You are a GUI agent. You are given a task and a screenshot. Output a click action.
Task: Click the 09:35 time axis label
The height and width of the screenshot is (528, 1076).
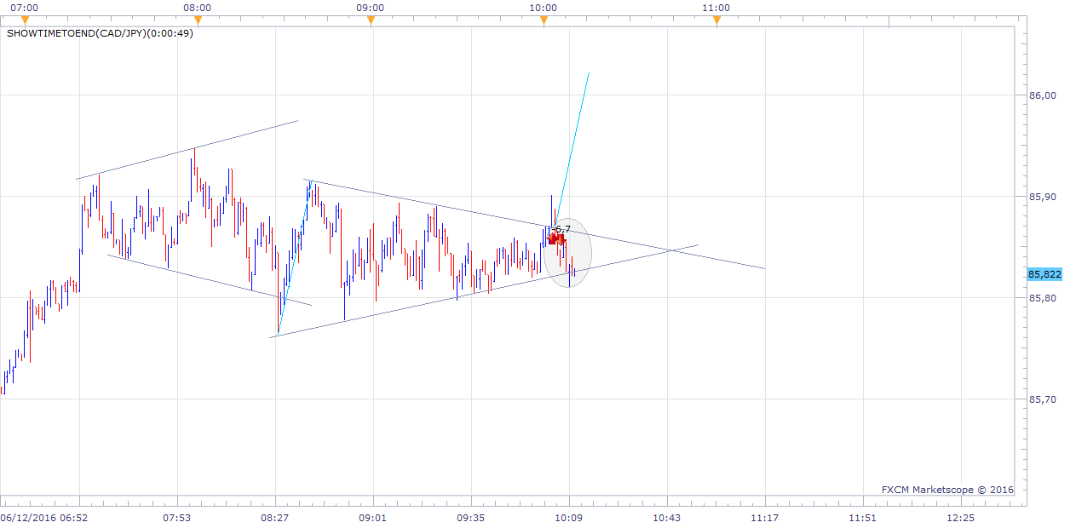471,517
